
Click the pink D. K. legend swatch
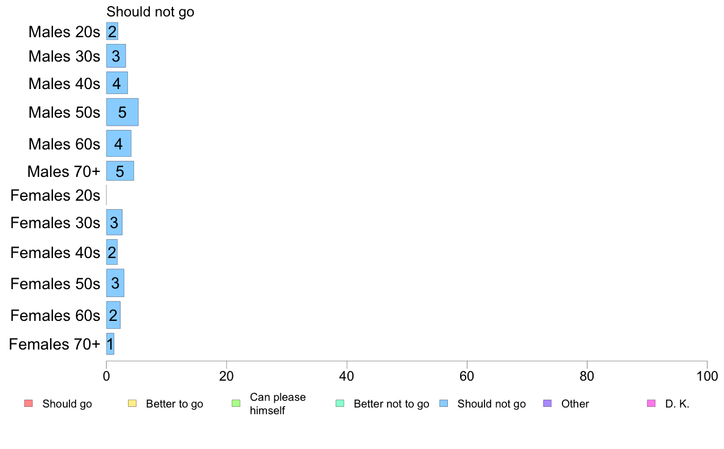pos(651,403)
